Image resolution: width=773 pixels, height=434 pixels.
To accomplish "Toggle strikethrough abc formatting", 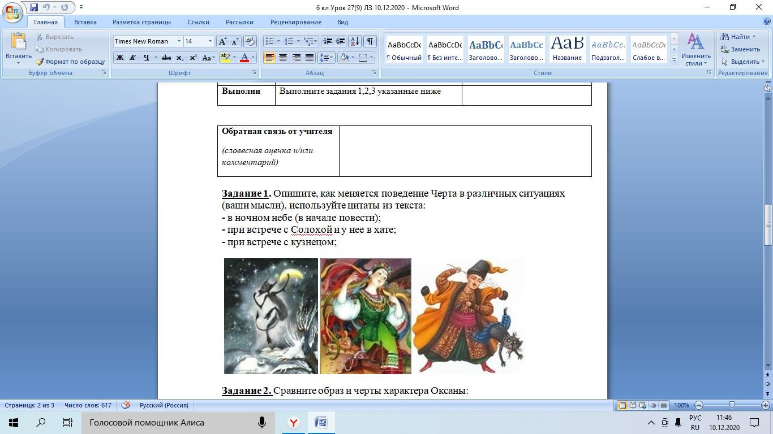I will point(166,58).
